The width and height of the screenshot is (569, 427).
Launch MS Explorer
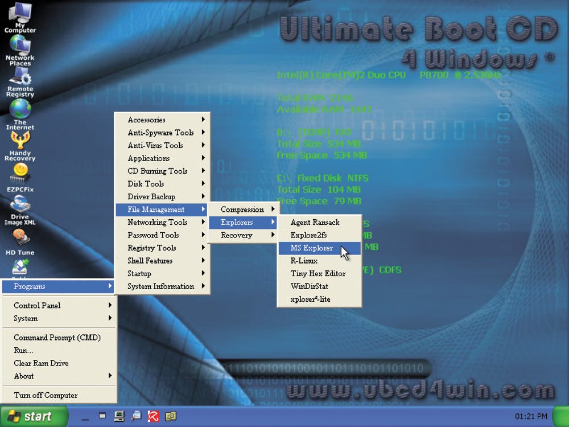tap(319, 248)
